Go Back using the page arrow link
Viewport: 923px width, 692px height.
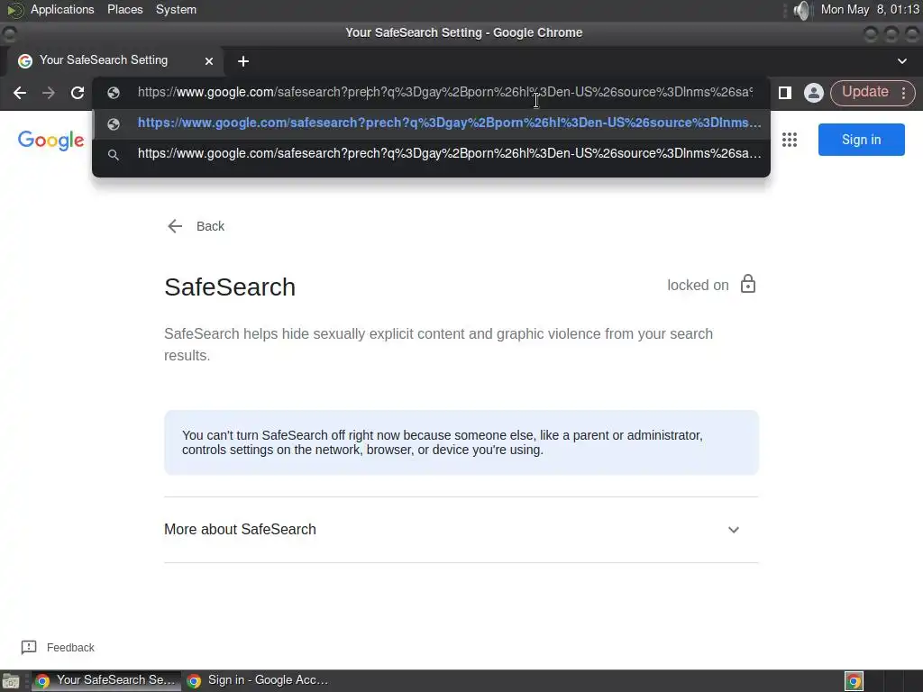[x=196, y=226]
